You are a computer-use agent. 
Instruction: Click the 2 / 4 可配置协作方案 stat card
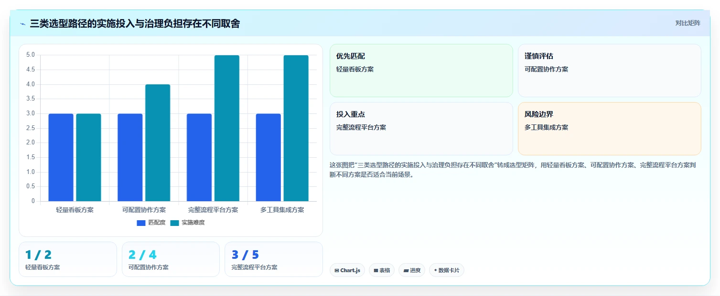tap(171, 259)
